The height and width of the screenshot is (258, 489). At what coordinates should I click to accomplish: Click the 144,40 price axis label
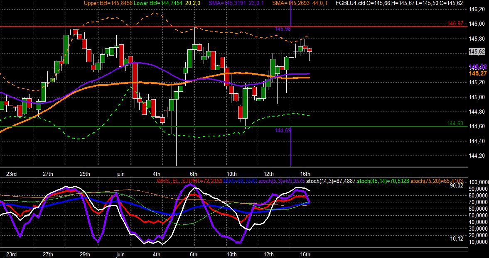tap(477, 141)
